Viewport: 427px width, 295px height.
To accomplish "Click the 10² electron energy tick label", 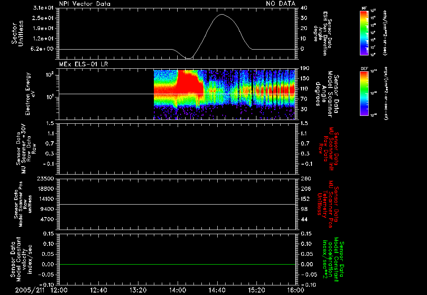I will pos(50,75).
